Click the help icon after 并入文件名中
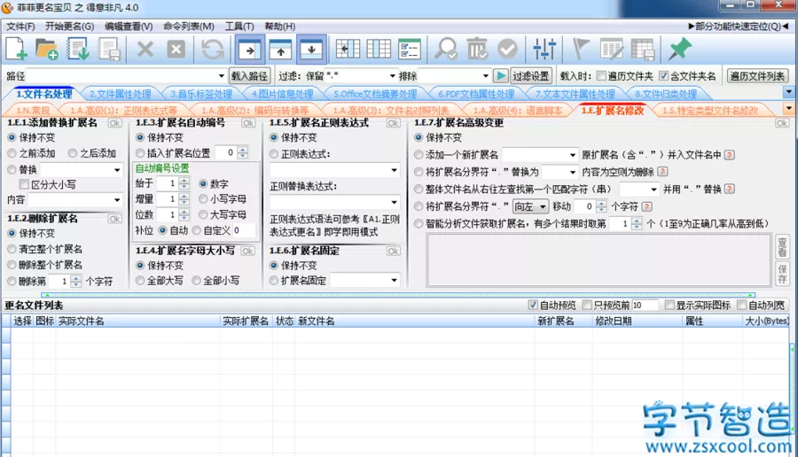This screenshot has width=798, height=457. point(730,154)
